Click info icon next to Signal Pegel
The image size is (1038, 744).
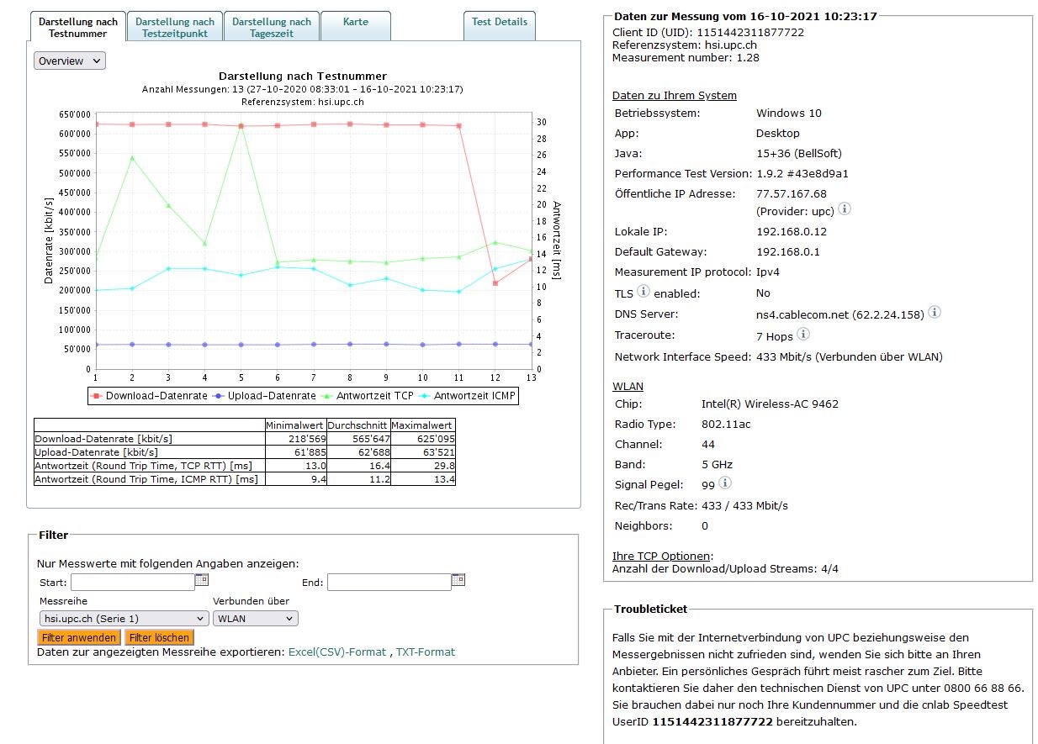coord(724,483)
